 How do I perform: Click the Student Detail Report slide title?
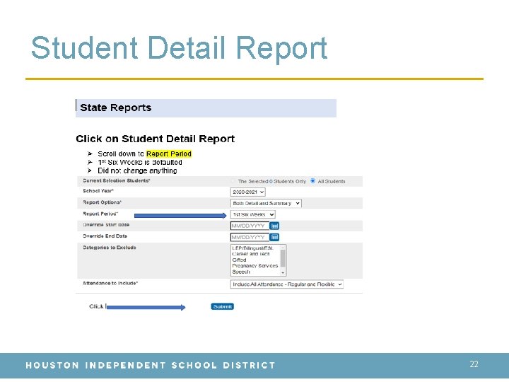pos(179,48)
